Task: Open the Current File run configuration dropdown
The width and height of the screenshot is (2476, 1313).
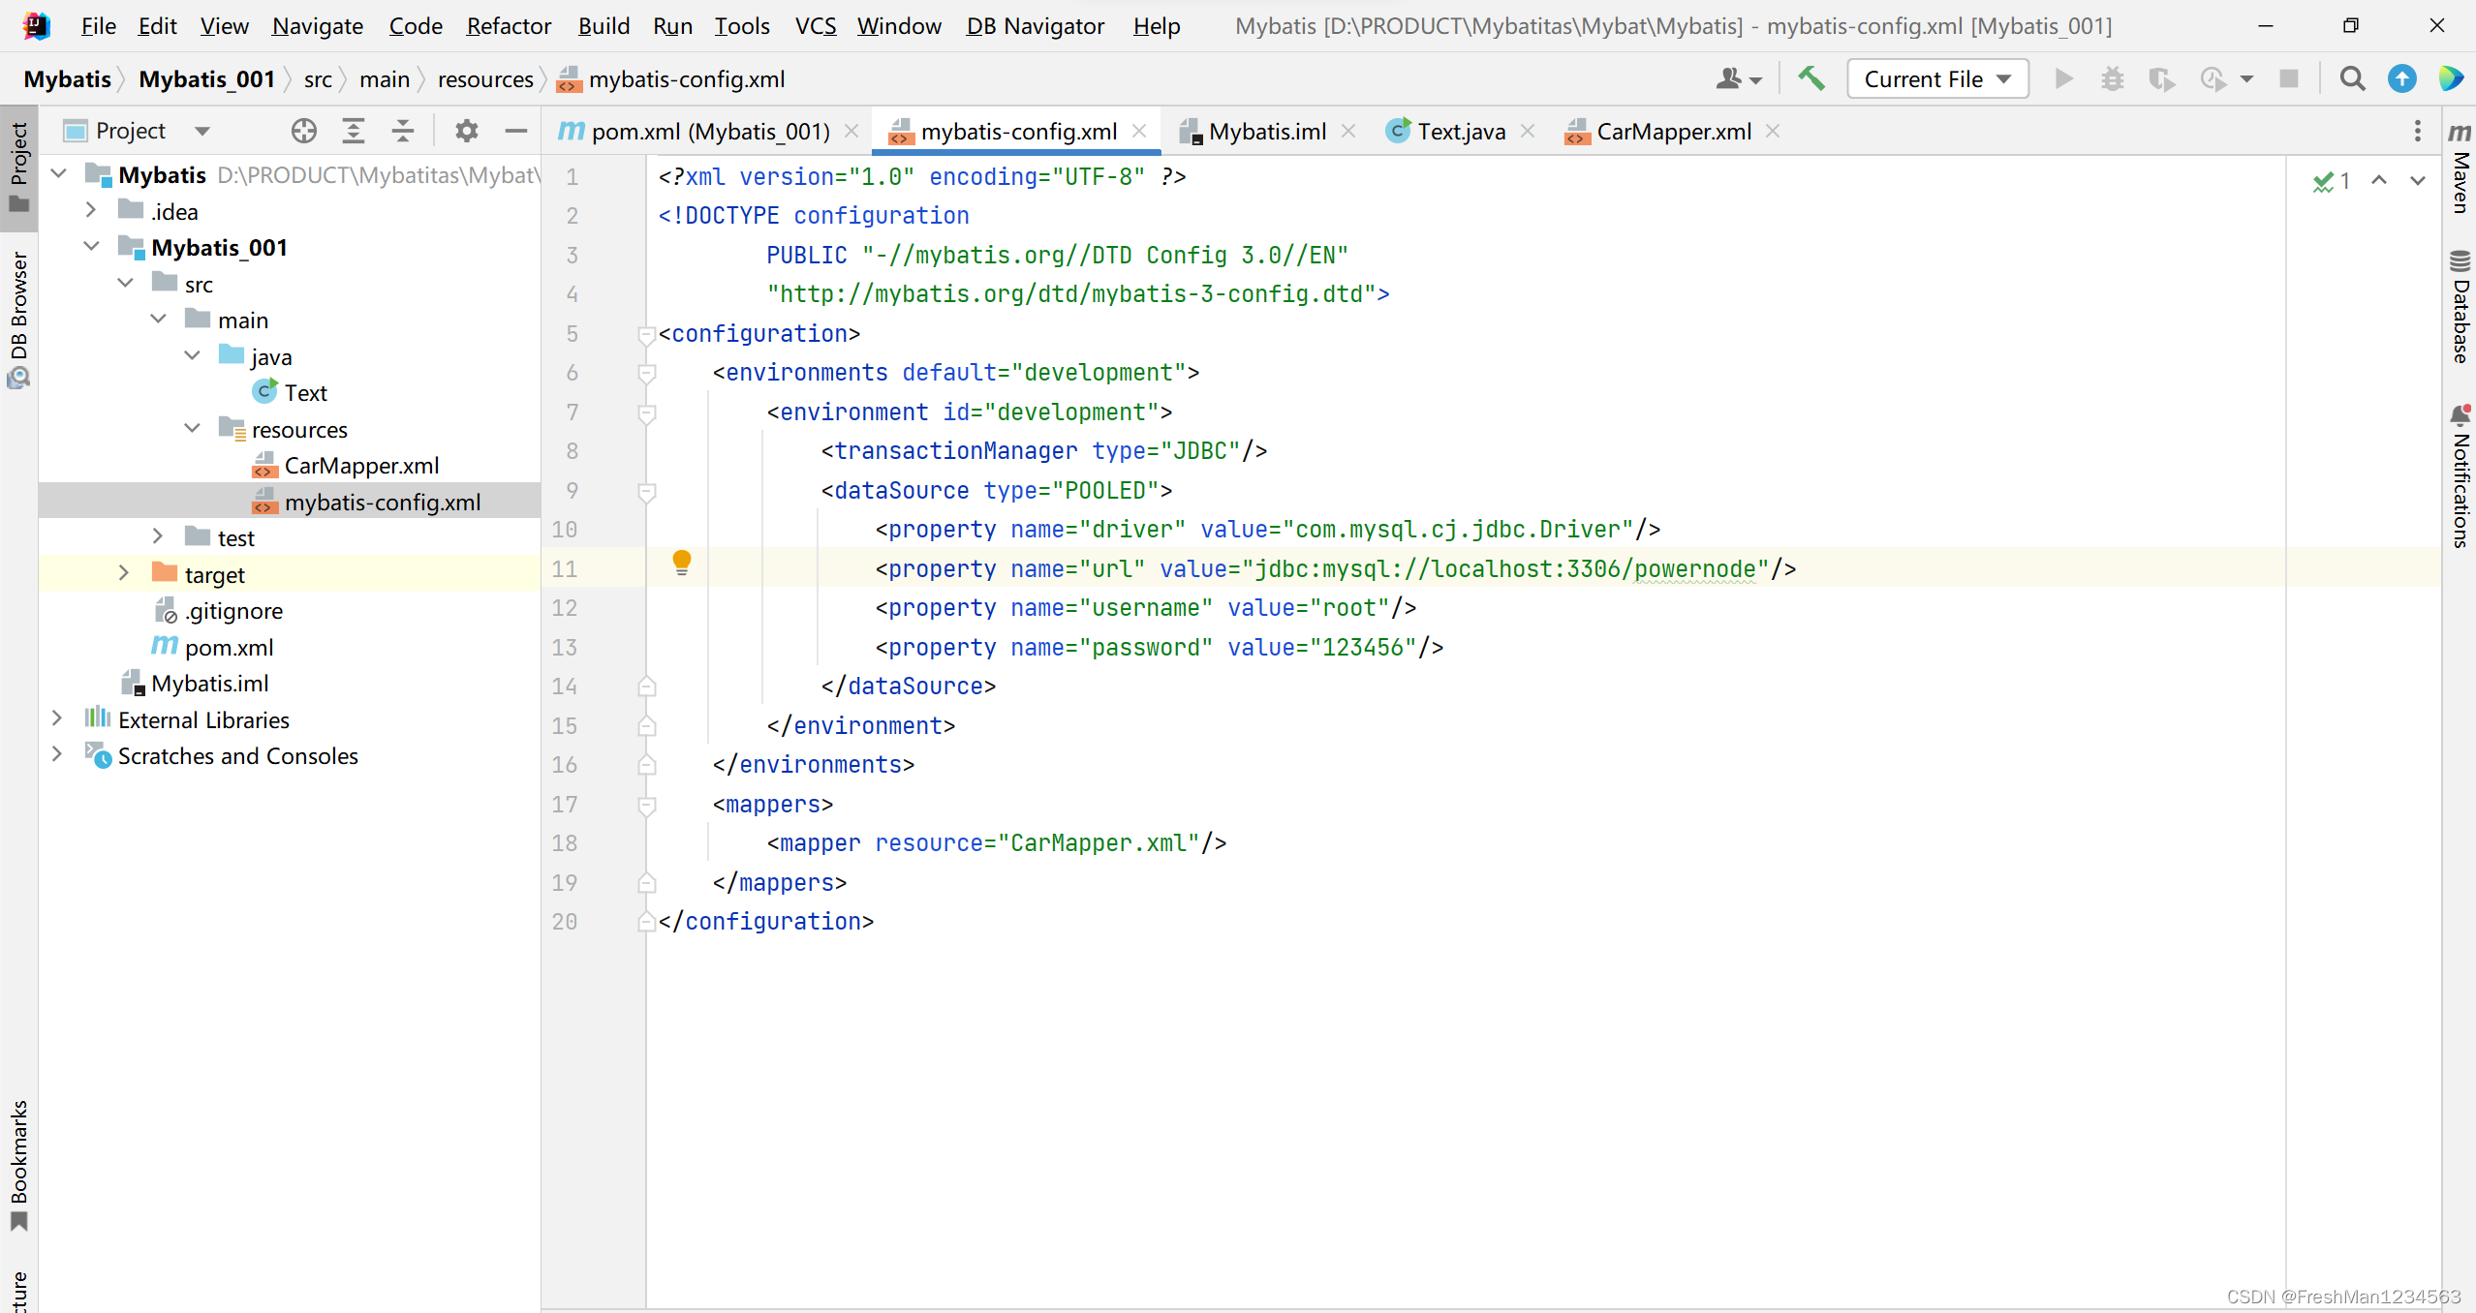Action: (1937, 78)
